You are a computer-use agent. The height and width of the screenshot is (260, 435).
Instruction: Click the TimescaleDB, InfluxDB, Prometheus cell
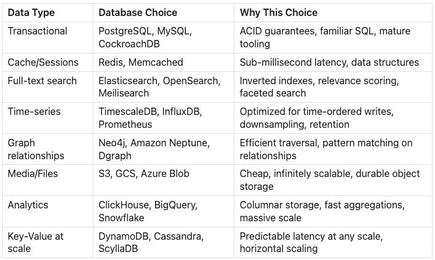pos(150,118)
